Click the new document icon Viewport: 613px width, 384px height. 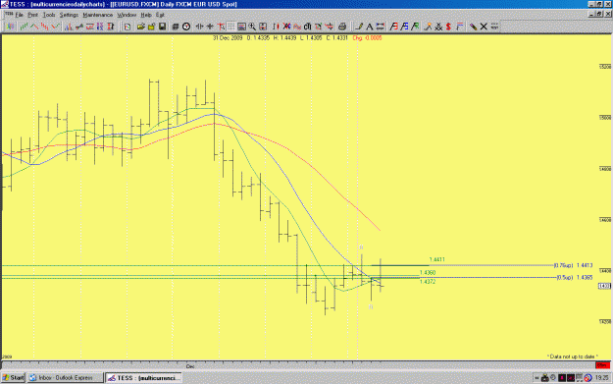[128, 27]
